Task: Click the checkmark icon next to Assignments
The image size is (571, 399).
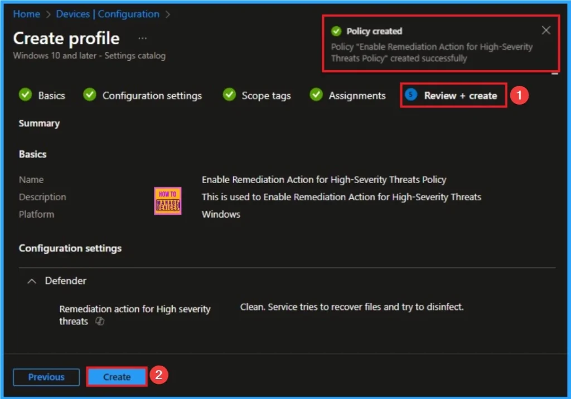Action: click(x=316, y=95)
